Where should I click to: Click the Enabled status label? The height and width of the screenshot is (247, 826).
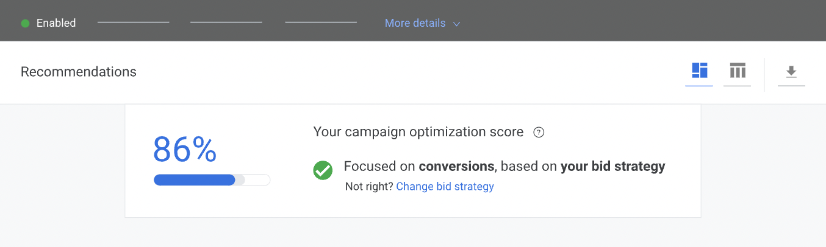(56, 23)
